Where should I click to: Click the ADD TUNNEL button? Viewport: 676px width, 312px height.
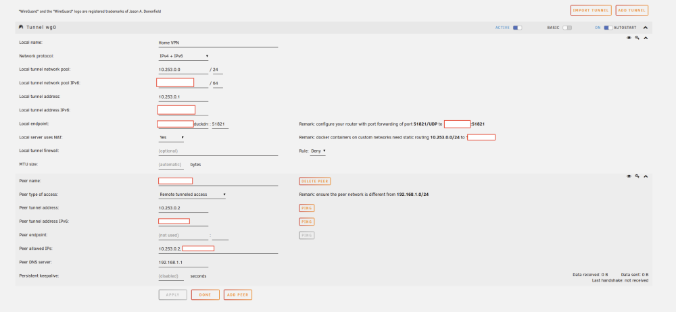pos(632,10)
